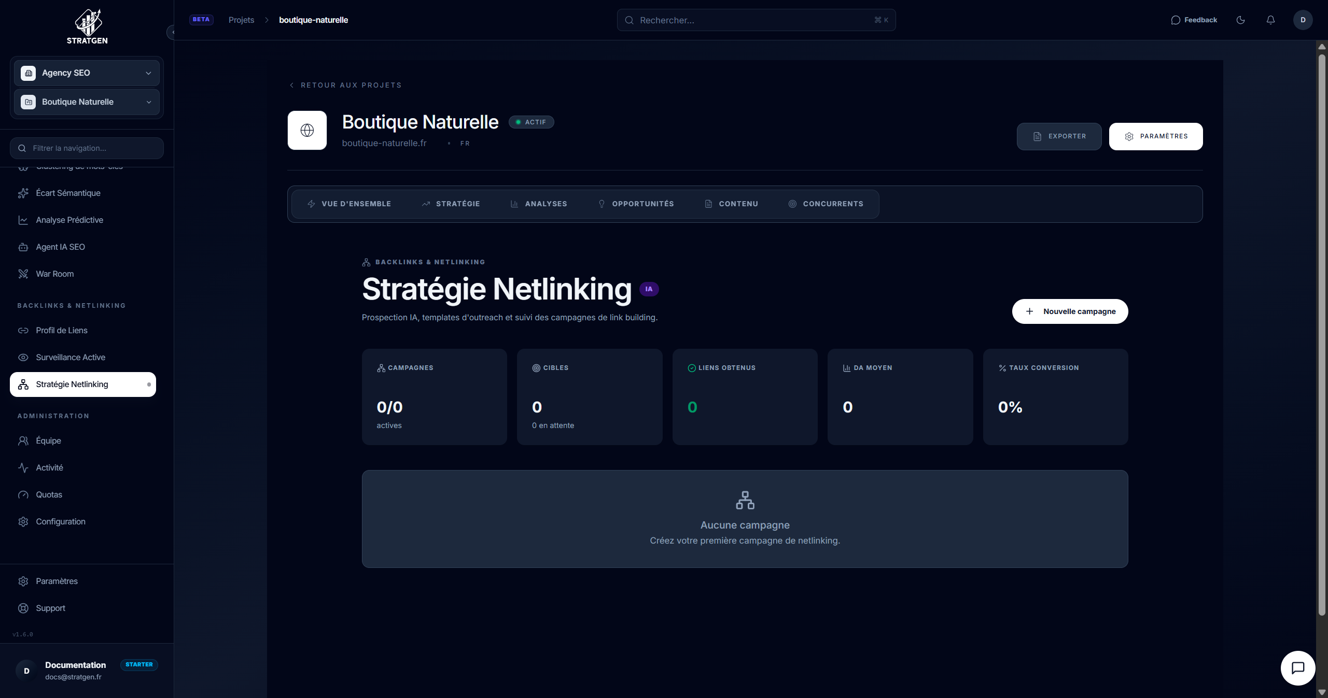Focus the Filtrer la navigation field

coord(87,149)
